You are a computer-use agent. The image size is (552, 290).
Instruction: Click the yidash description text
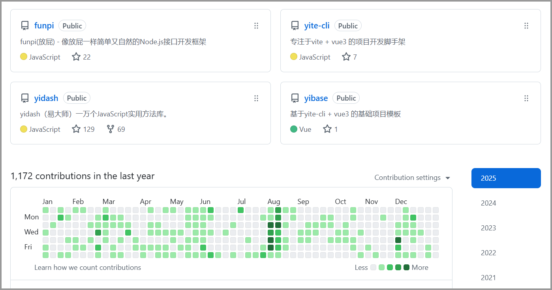point(95,114)
